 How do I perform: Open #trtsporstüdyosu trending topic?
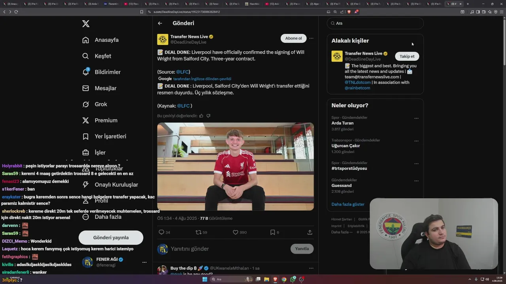349,168
